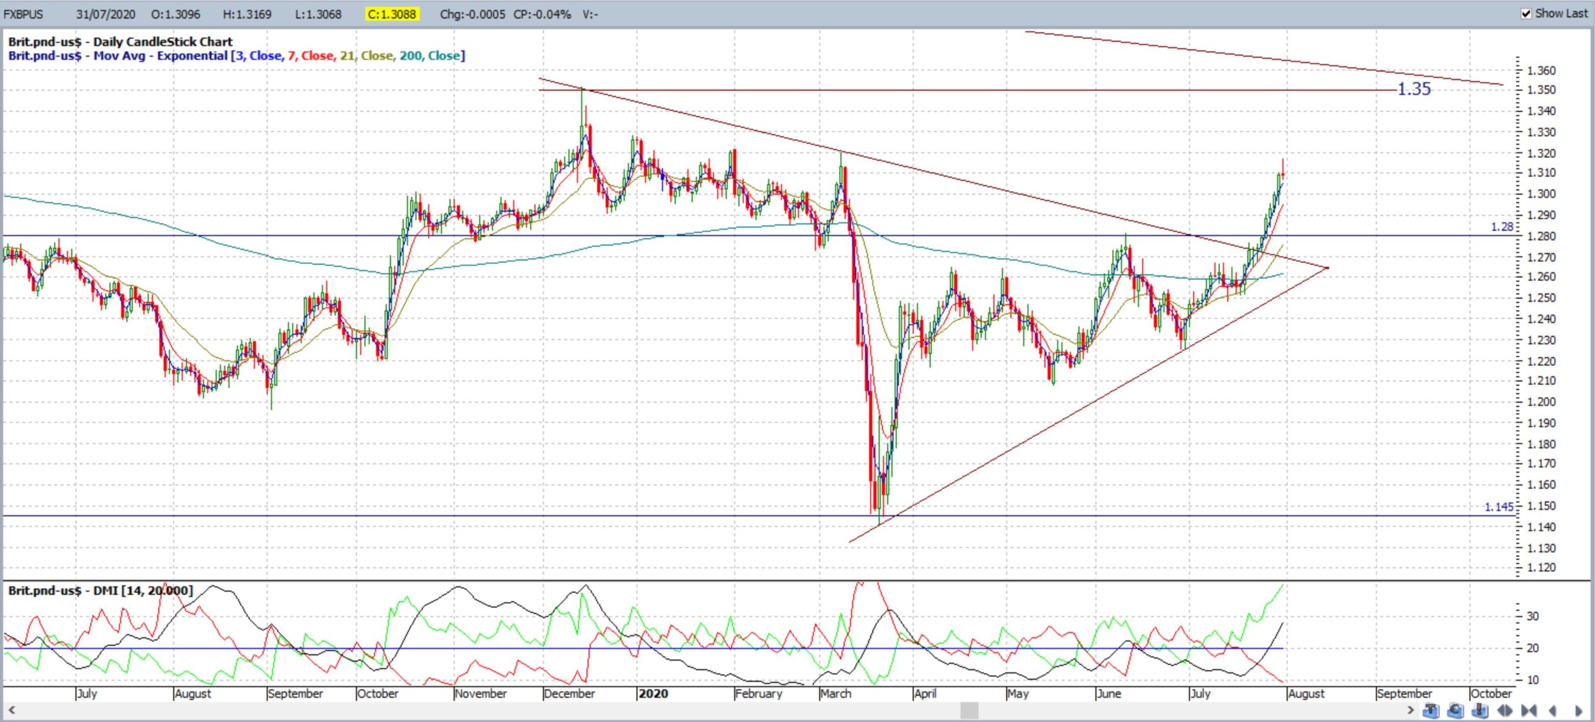Click the date 31/07/2020 in header
This screenshot has width=1595, height=722.
pos(105,14)
